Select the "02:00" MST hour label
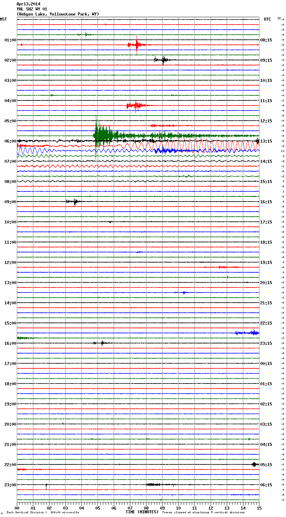Viewport: 286px width, 517px height. [10, 60]
